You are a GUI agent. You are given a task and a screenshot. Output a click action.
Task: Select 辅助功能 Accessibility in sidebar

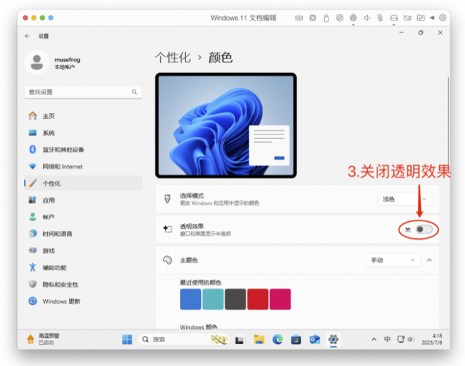pyautogui.click(x=83, y=268)
